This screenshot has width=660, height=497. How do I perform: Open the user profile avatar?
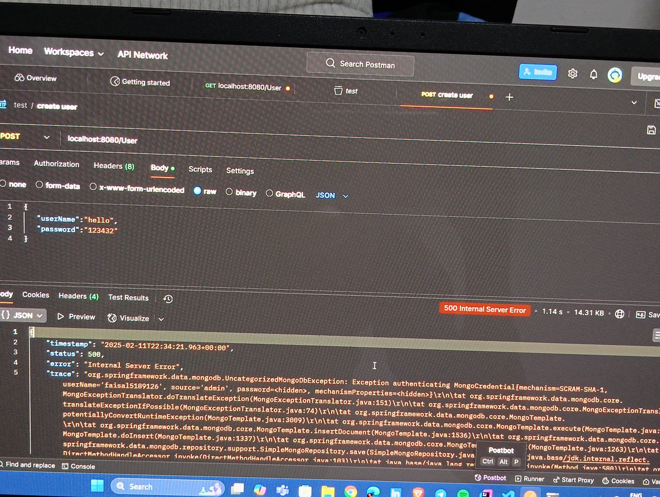coord(614,75)
